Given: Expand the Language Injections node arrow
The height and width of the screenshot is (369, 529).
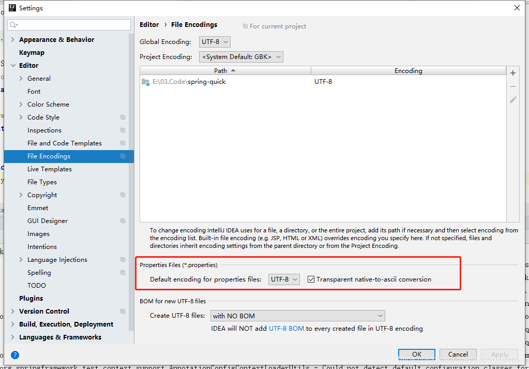Looking at the screenshot, I should (21, 260).
